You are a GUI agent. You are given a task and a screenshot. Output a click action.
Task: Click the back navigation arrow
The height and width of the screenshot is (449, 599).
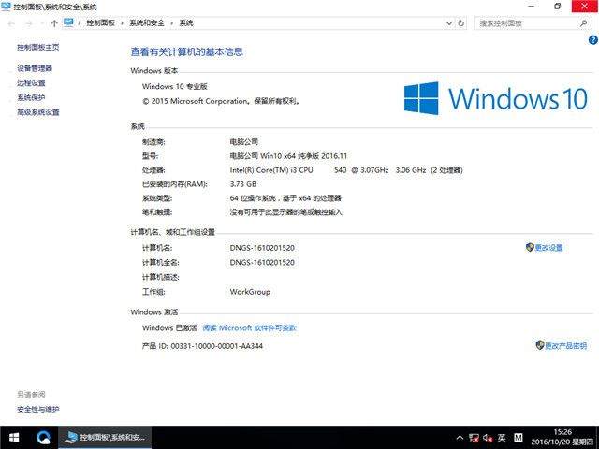[11, 22]
